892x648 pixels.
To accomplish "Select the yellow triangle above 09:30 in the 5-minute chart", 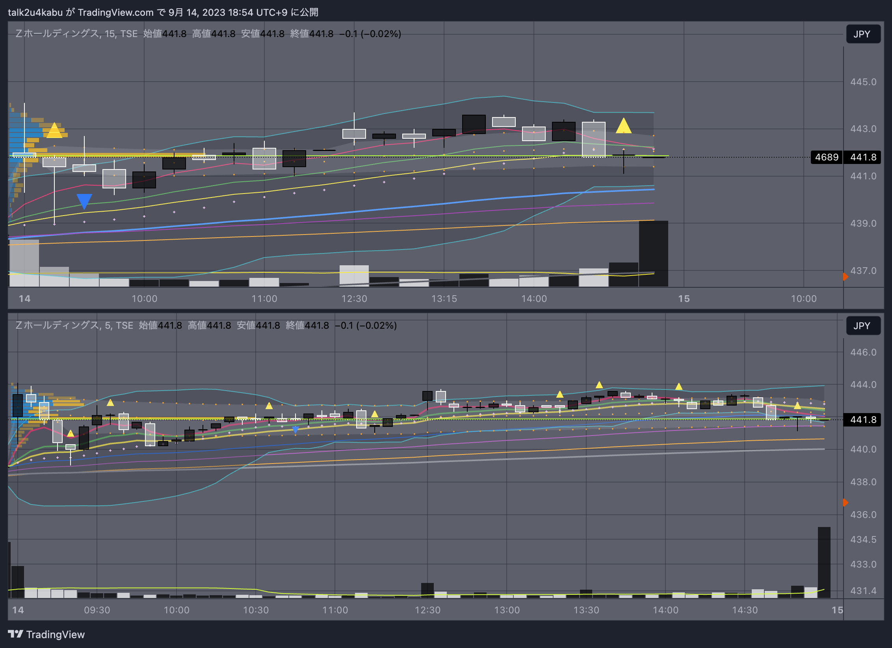I will pyautogui.click(x=110, y=402).
